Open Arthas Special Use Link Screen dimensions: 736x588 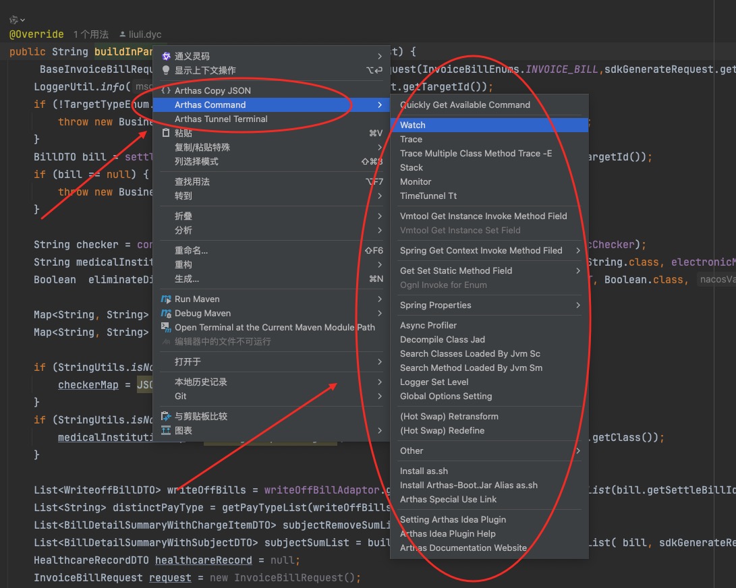click(x=489, y=499)
